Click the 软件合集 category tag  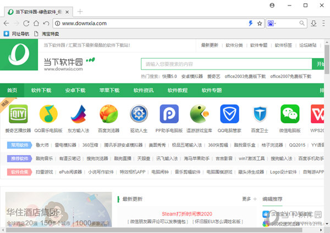pos(19,172)
